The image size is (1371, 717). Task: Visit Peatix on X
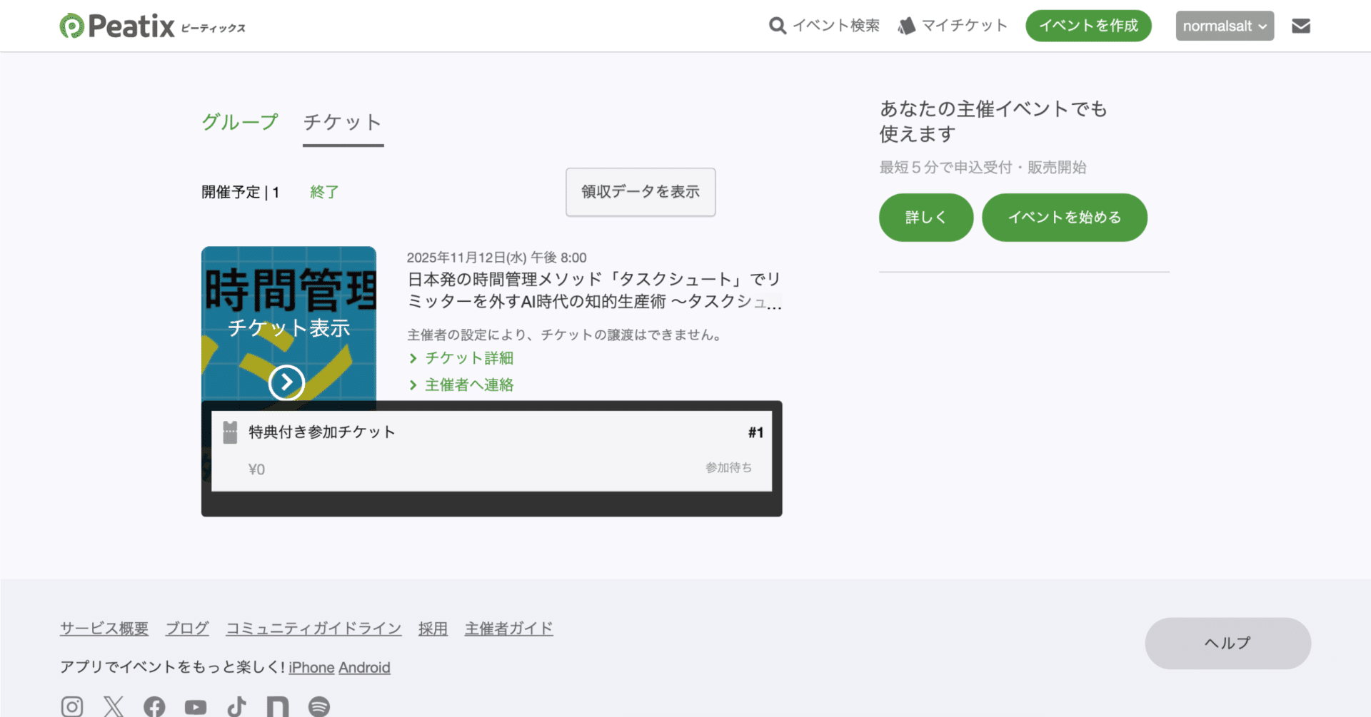tap(114, 706)
